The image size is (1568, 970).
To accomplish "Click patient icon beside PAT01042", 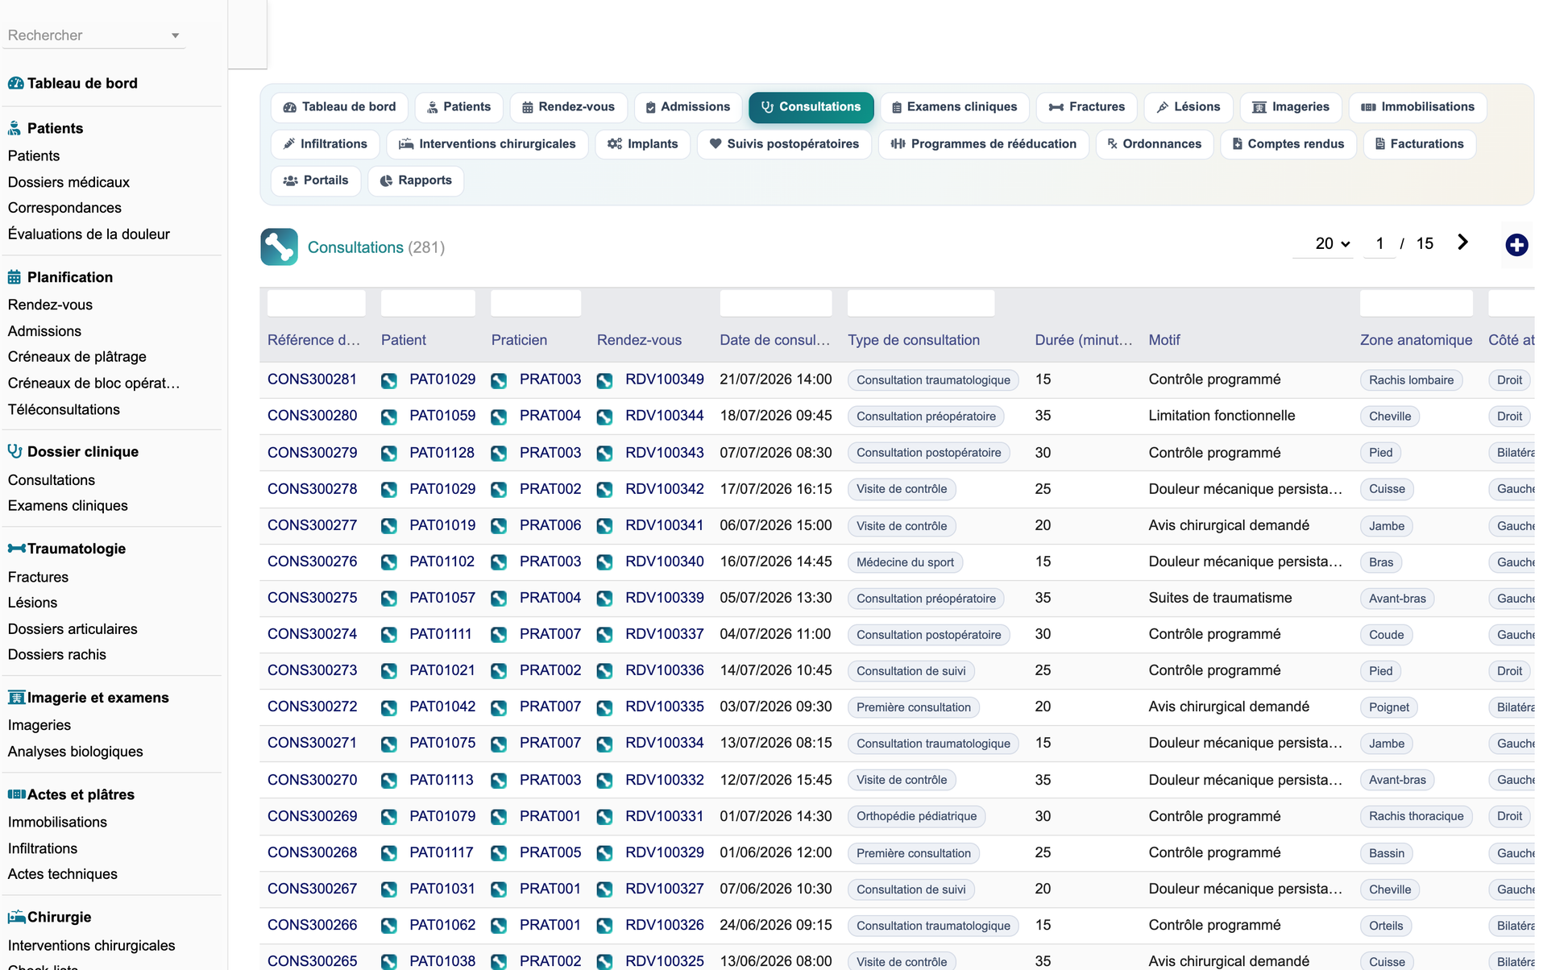I will point(389,707).
